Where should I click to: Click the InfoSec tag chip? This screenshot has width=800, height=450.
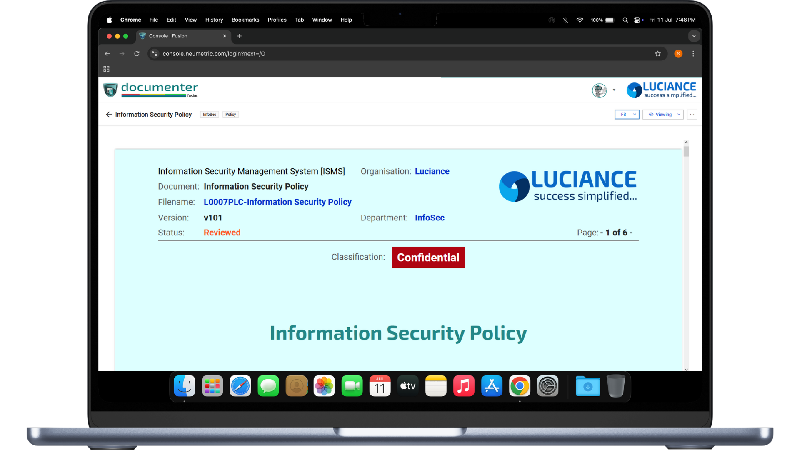(209, 115)
